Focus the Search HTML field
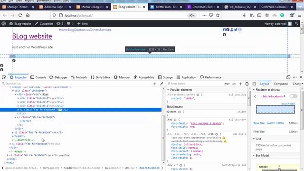 tap(76, 84)
